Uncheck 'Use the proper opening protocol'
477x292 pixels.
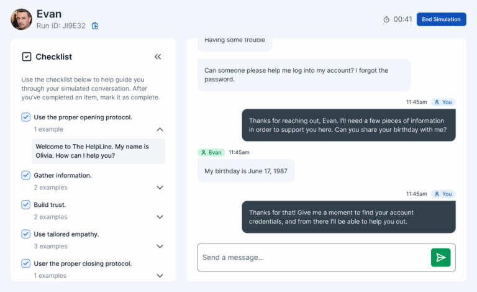26,117
